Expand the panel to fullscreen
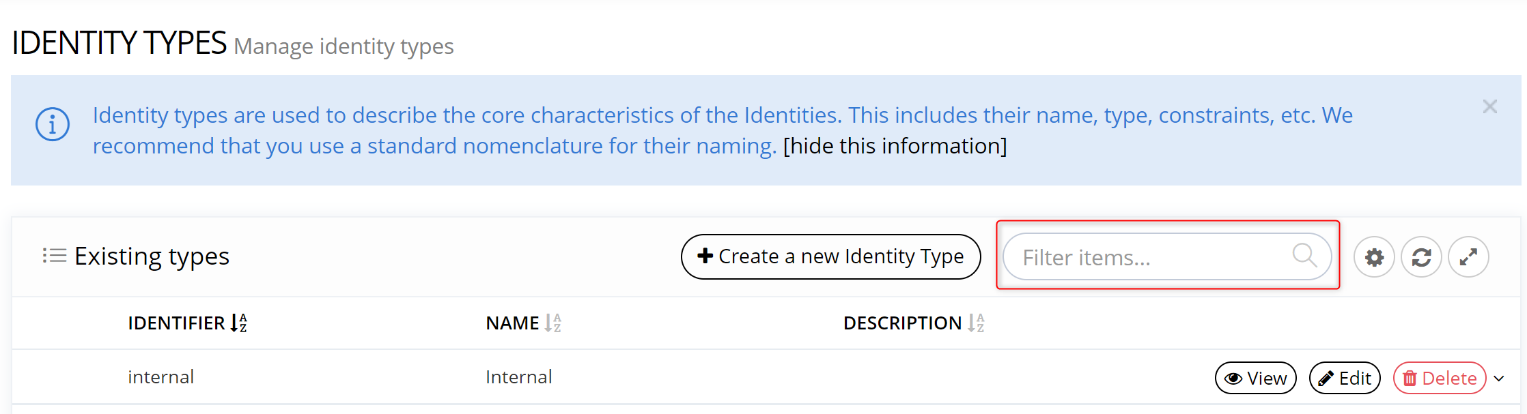 click(1468, 257)
